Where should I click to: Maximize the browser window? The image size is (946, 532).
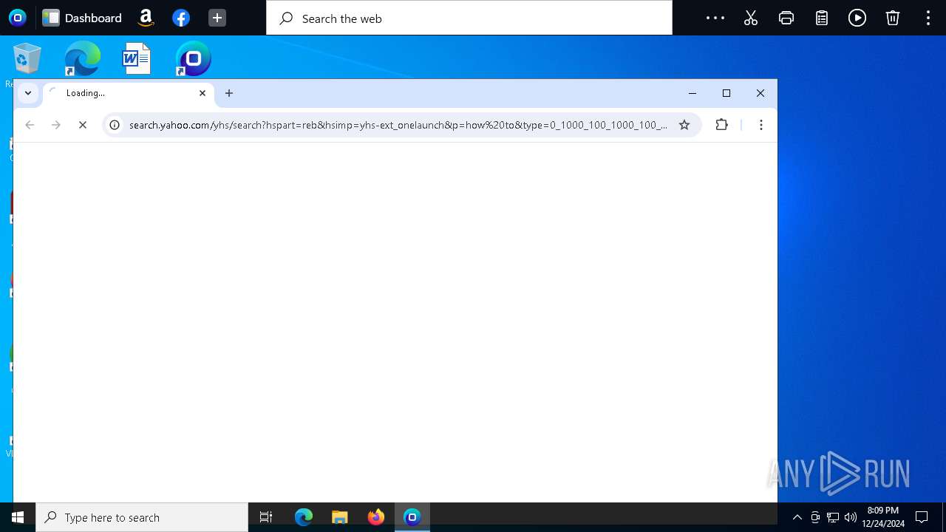point(726,93)
